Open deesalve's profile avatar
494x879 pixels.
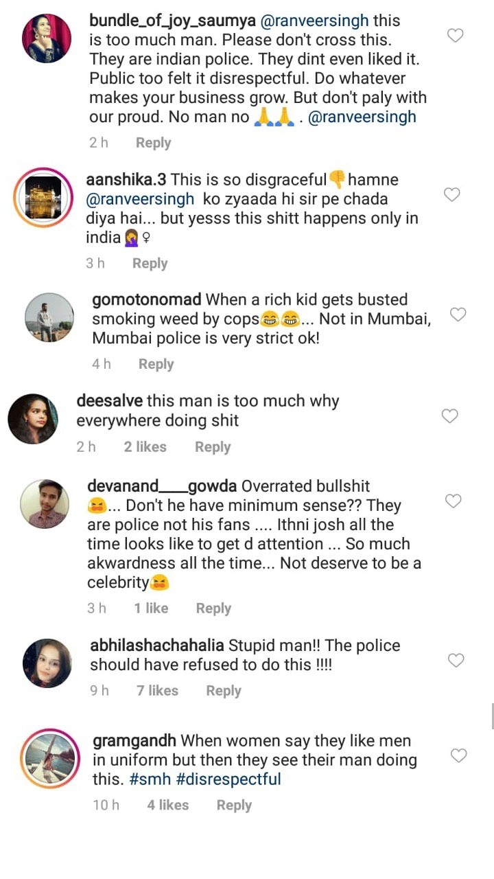[x=33, y=418]
